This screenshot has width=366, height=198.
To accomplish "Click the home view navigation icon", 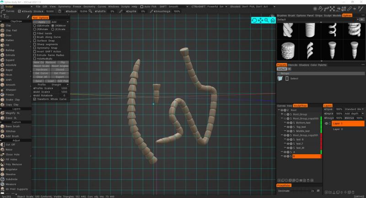I will pyautogui.click(x=272, y=20).
